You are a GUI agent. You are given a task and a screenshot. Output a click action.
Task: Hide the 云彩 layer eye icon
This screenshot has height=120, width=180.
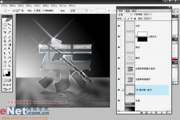(119, 26)
